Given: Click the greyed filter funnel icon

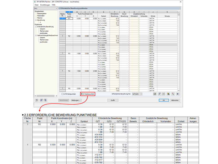Looking at the screenshot, I should 163,94.
